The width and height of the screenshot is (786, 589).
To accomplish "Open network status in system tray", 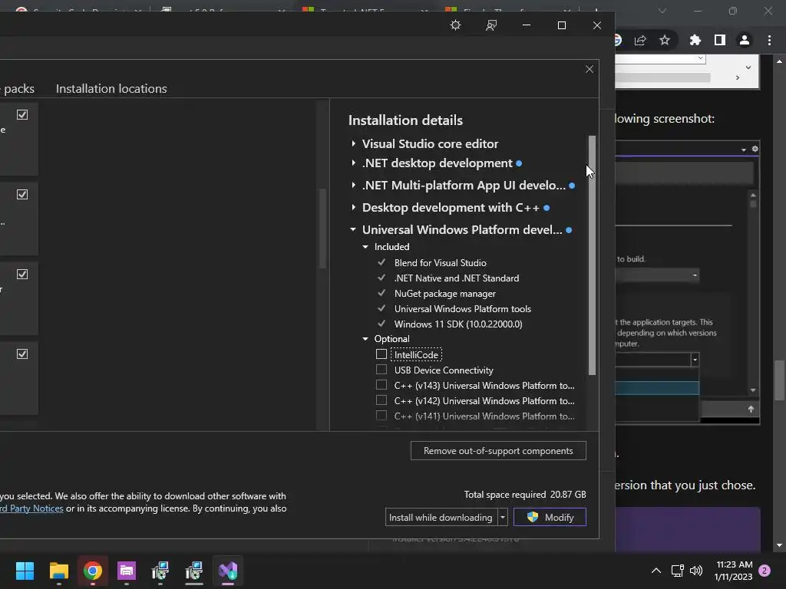I will 677,571.
